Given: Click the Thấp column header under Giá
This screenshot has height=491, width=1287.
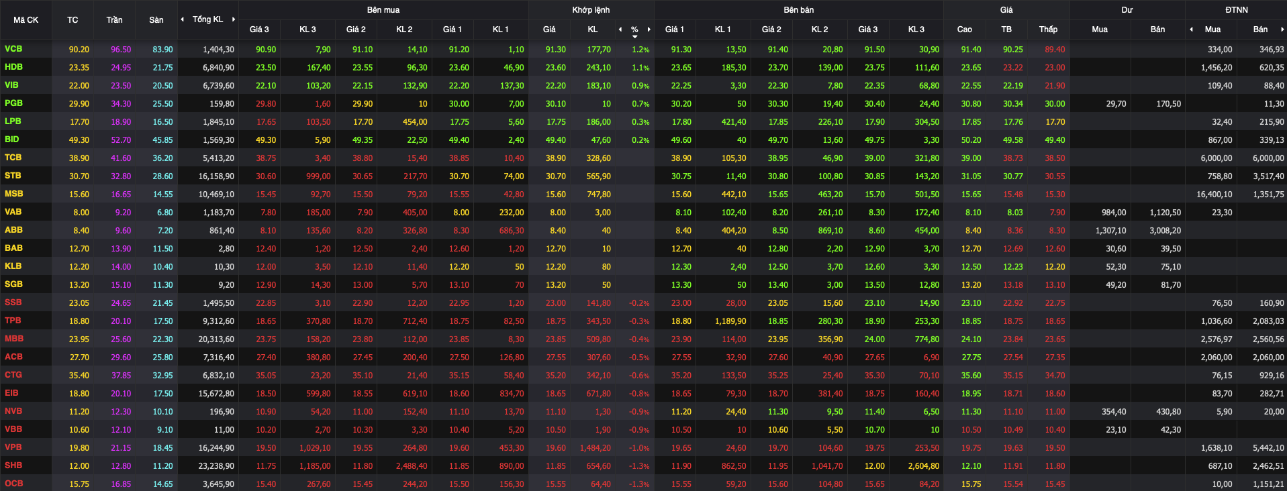Looking at the screenshot, I should 1048,30.
